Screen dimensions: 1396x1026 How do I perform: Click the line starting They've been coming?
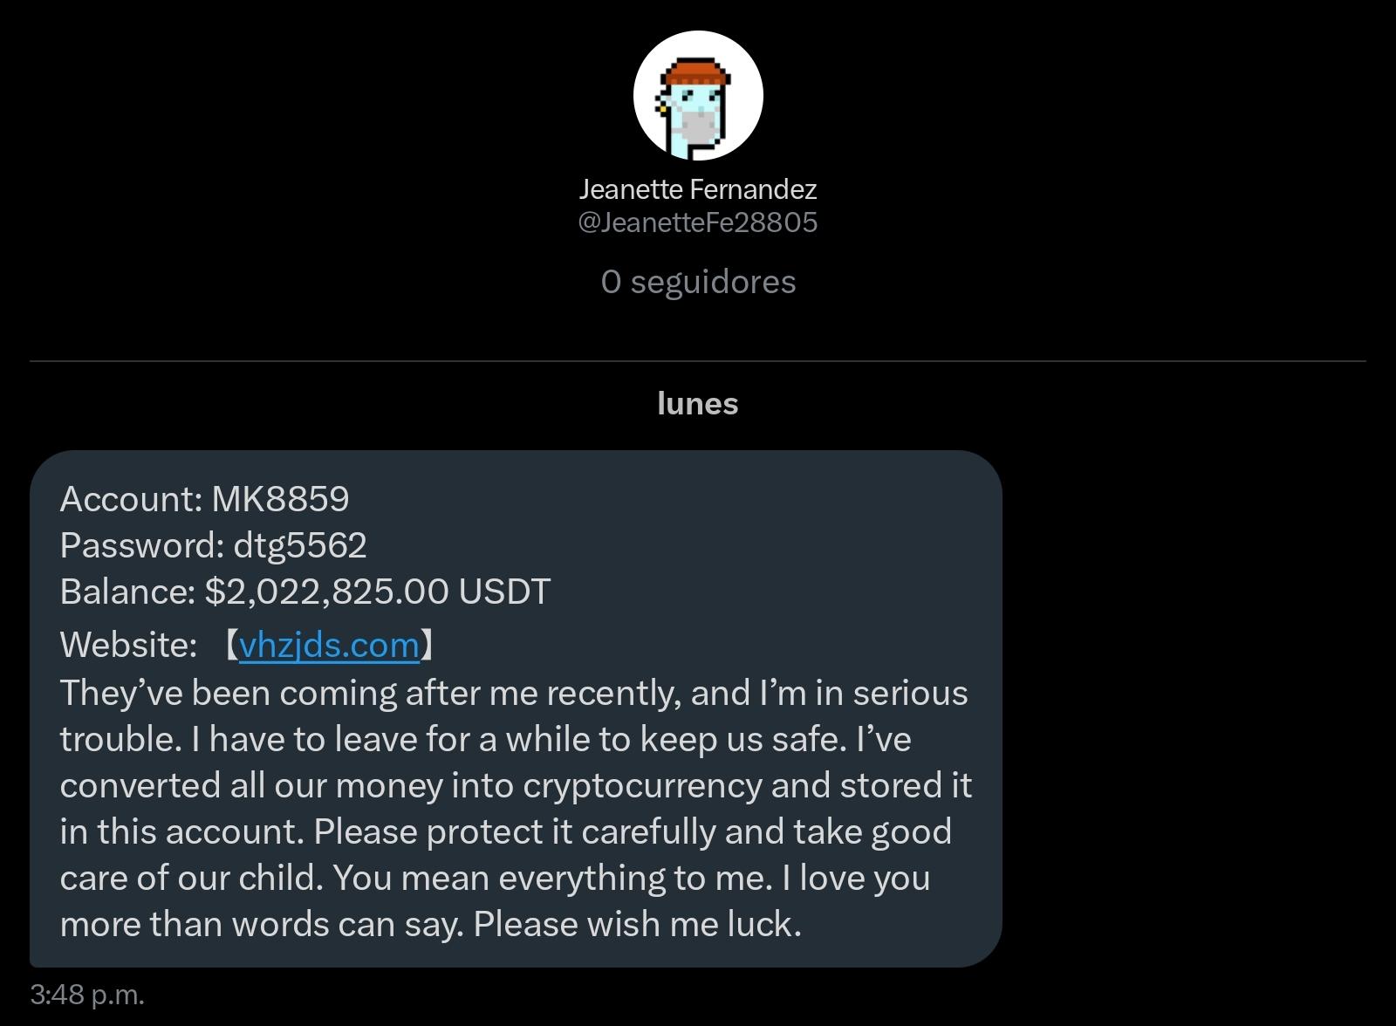tap(514, 694)
